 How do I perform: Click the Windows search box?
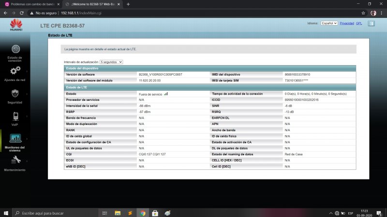(x=55, y=213)
